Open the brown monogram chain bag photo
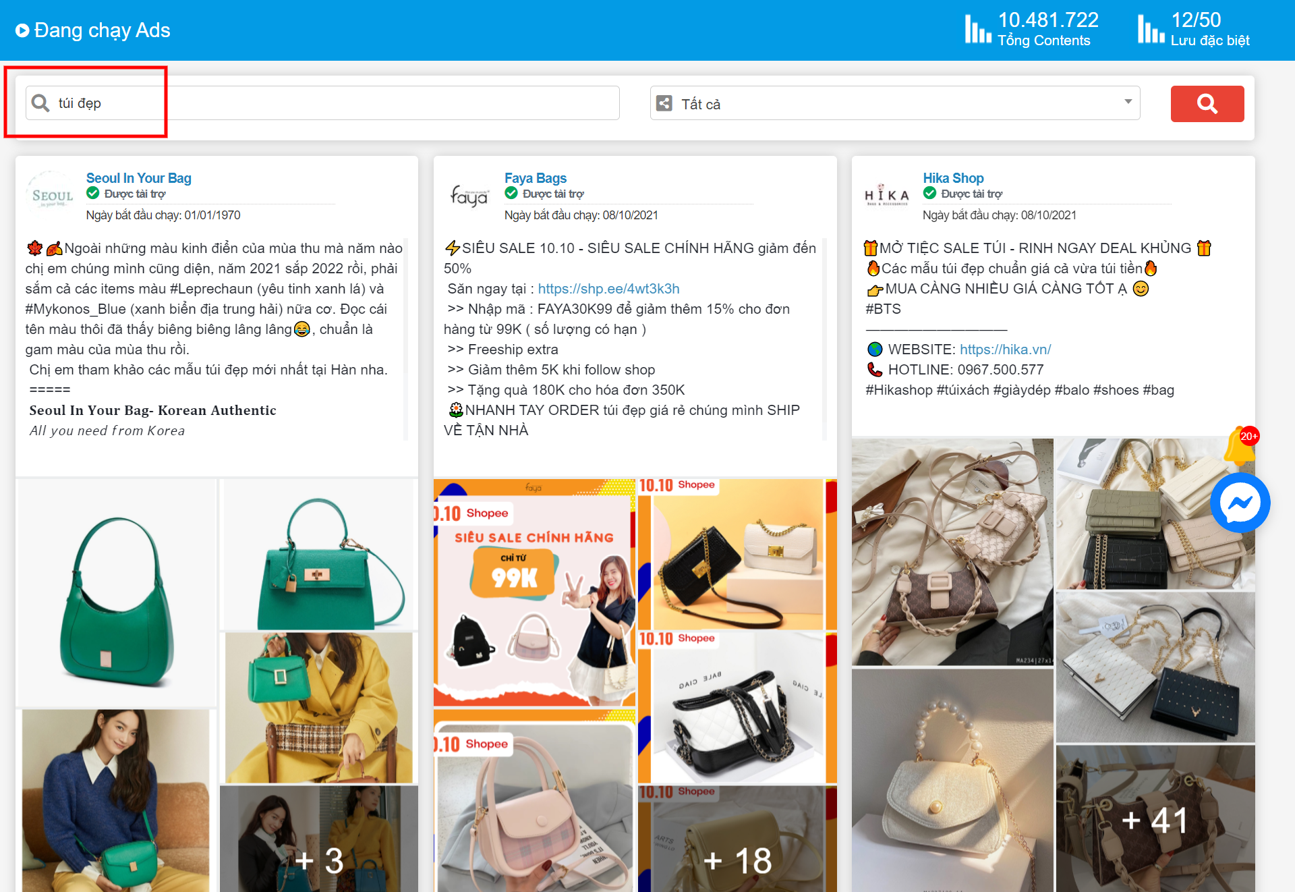The height and width of the screenshot is (892, 1295). coord(952,553)
